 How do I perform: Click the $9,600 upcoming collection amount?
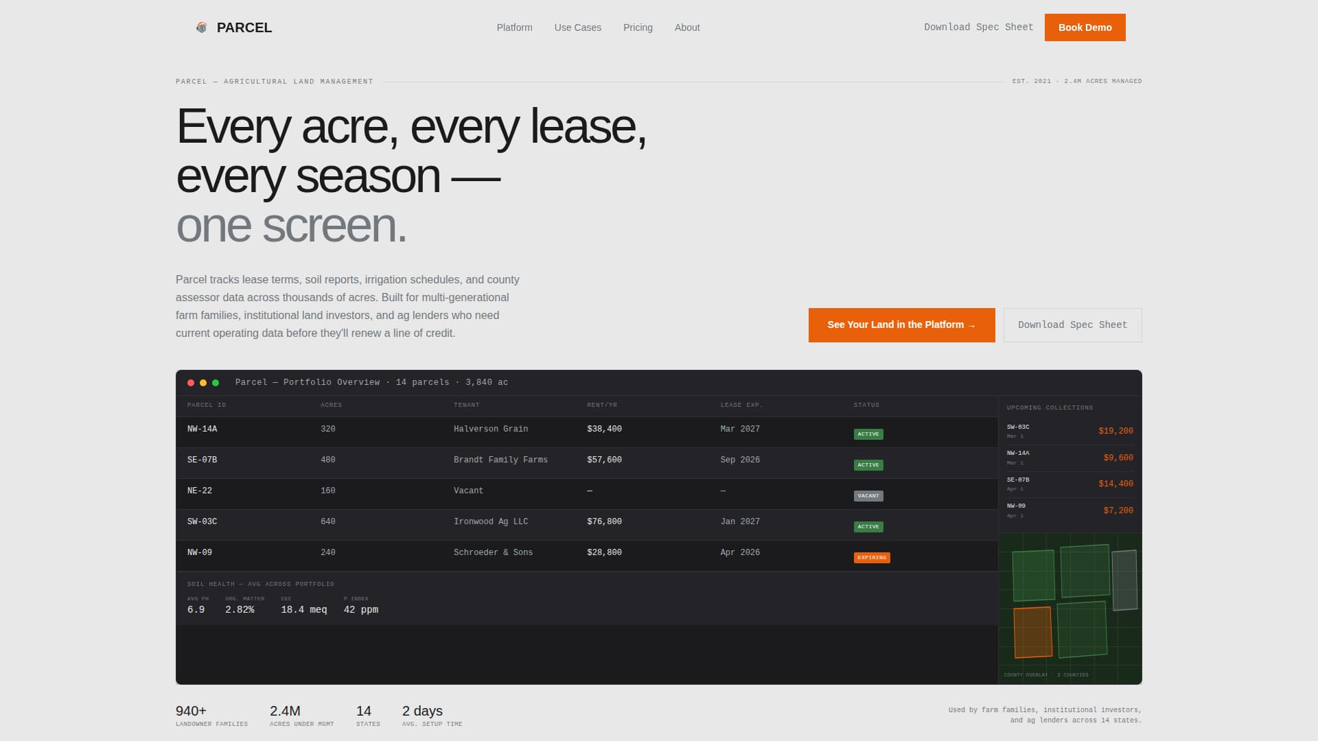click(x=1118, y=458)
